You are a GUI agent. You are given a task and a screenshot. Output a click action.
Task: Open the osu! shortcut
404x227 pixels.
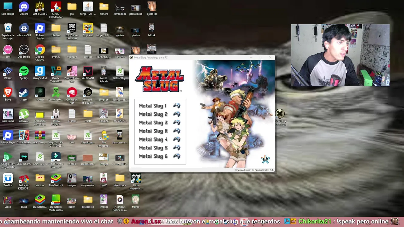[8, 52]
